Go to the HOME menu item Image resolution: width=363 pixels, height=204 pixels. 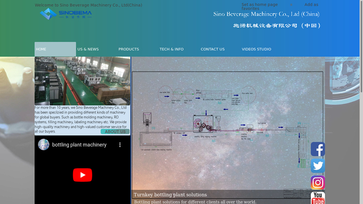click(x=55, y=49)
